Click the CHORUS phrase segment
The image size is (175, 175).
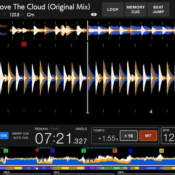tap(109, 168)
